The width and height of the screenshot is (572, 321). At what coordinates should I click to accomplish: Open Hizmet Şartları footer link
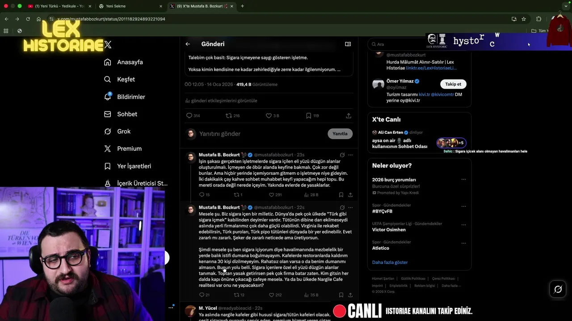coord(383,279)
